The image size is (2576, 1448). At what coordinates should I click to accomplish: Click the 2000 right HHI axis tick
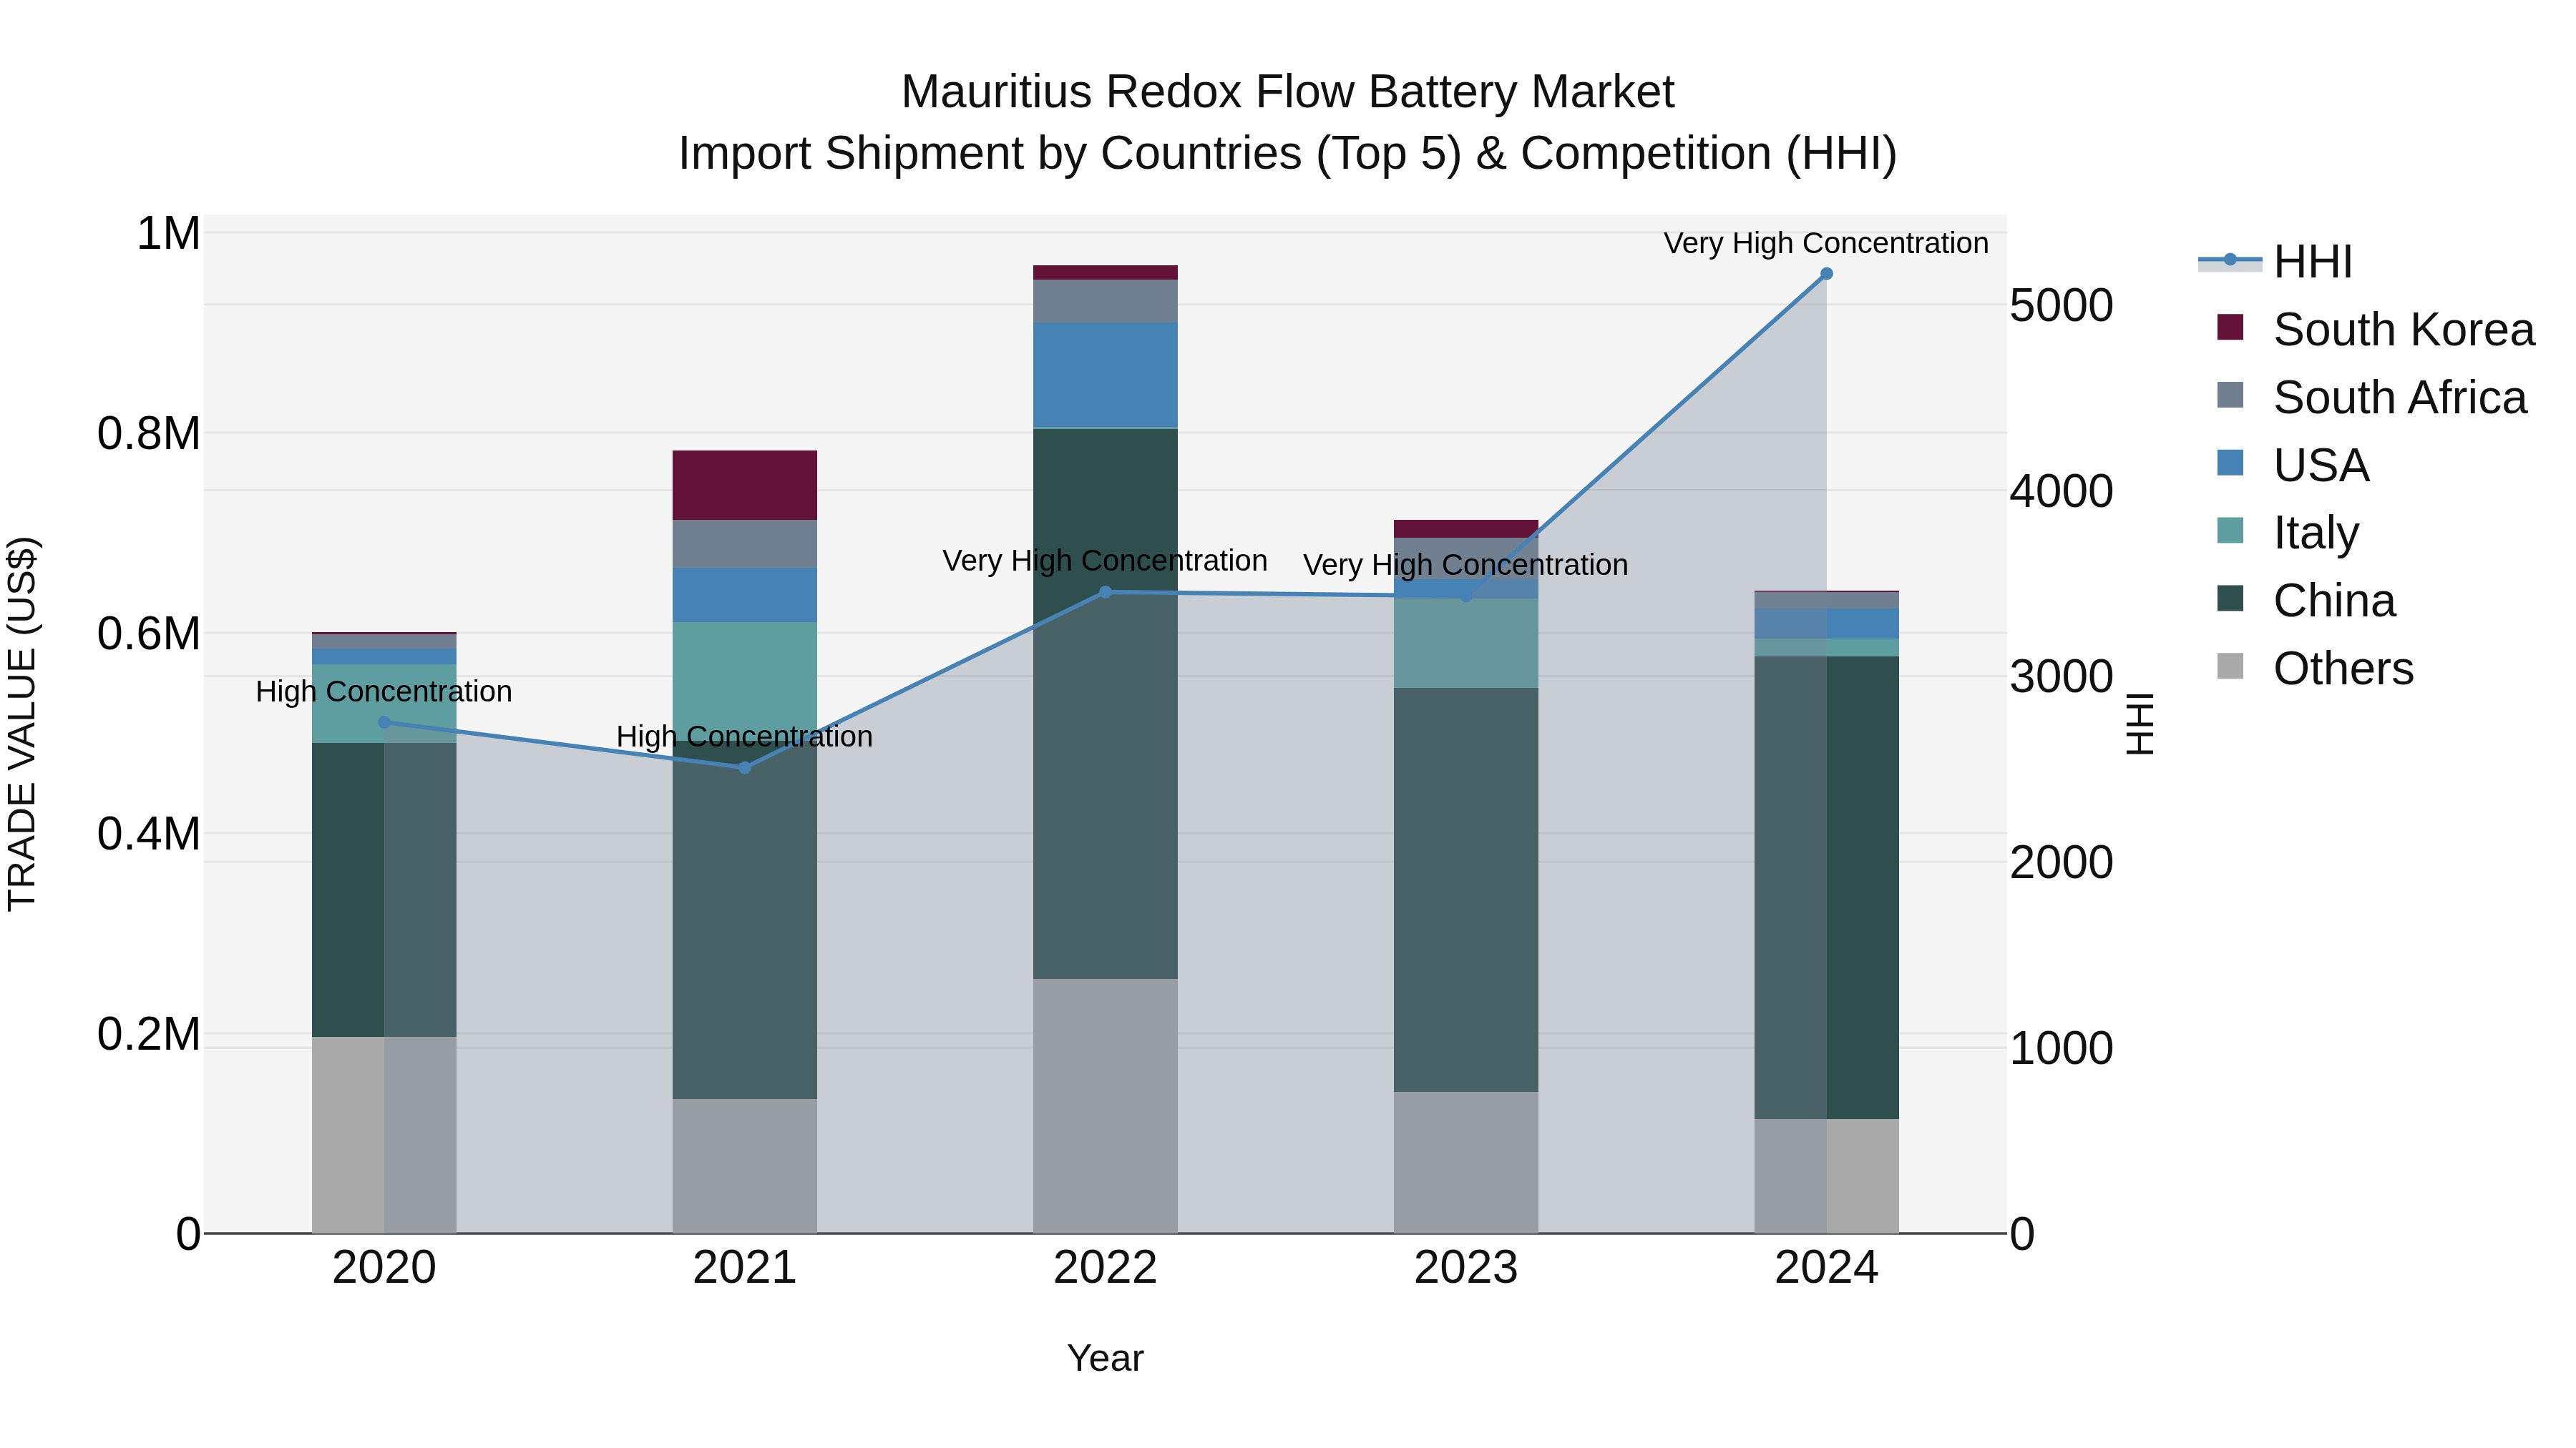point(2062,862)
